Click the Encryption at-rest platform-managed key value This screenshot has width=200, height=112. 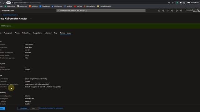coord(43,87)
